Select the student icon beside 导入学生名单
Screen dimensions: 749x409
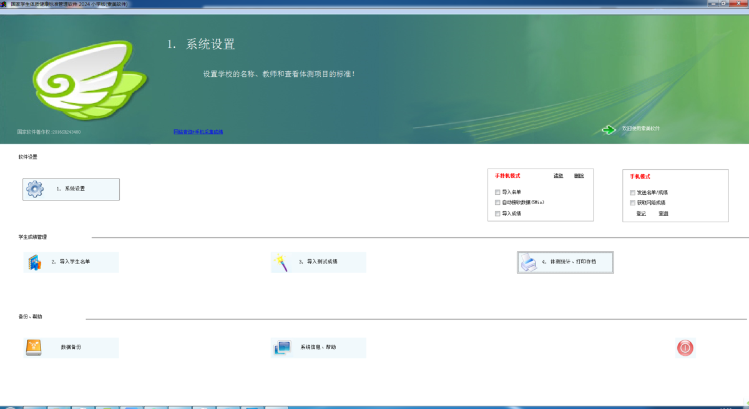pos(33,262)
